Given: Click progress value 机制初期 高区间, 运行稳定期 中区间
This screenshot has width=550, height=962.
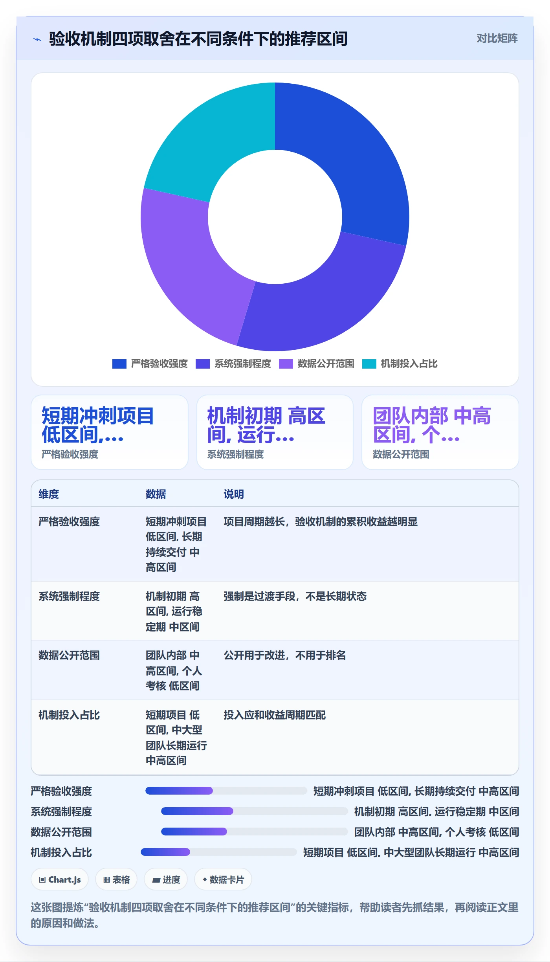Looking at the screenshot, I should [x=437, y=811].
